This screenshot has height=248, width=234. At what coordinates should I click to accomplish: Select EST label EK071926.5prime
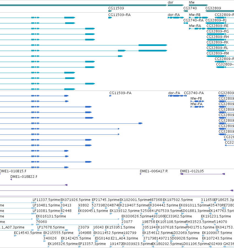click(75, 200)
